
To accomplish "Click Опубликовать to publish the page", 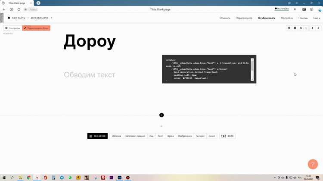I will point(266,18).
